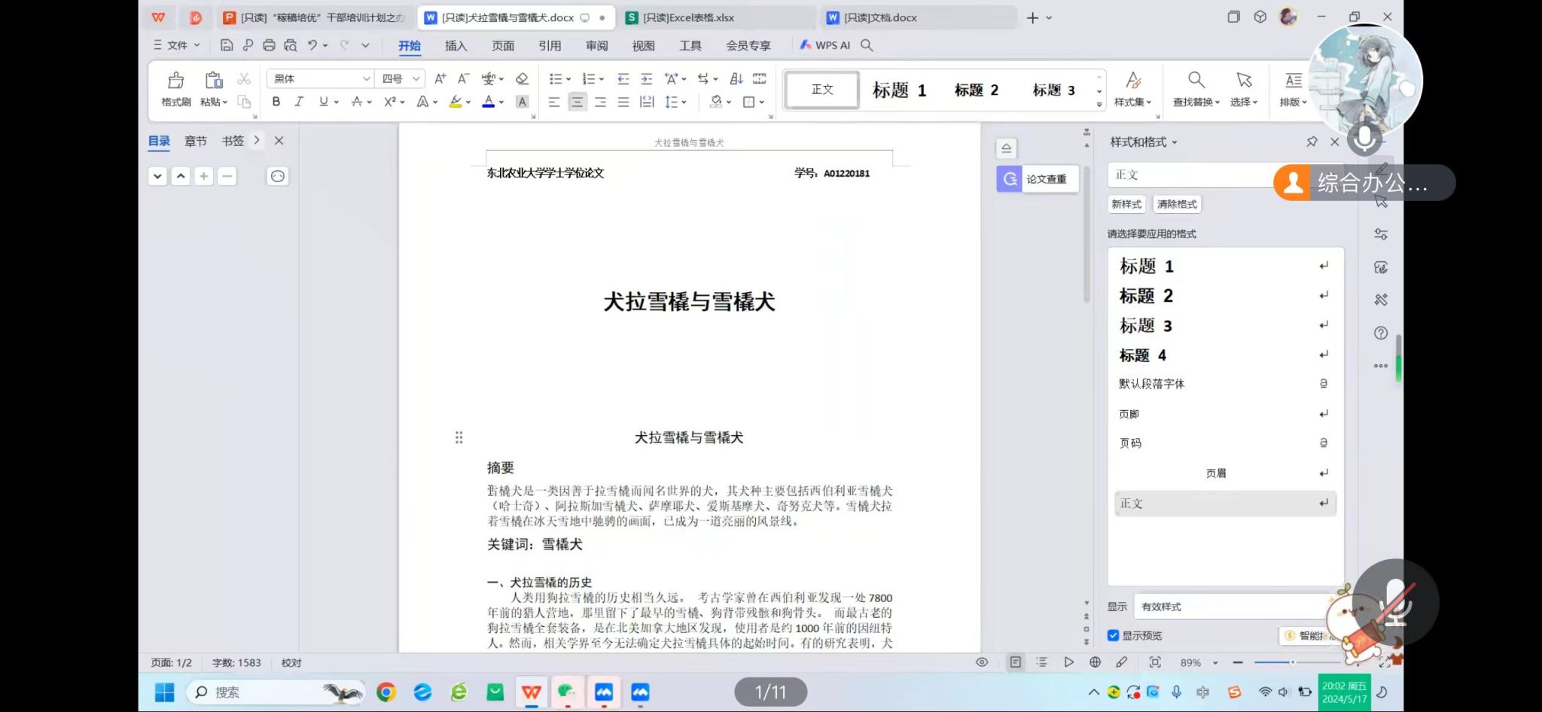Open the 页面 ribbon tab
The image size is (1542, 712).
tap(503, 45)
